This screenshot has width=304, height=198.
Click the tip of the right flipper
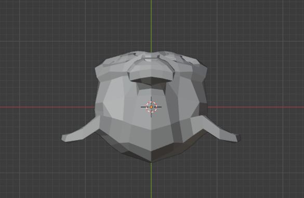[238, 138]
